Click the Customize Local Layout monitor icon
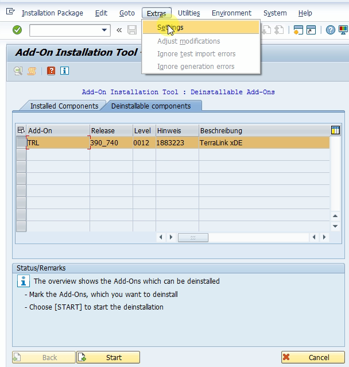349x367 pixels. (343, 30)
